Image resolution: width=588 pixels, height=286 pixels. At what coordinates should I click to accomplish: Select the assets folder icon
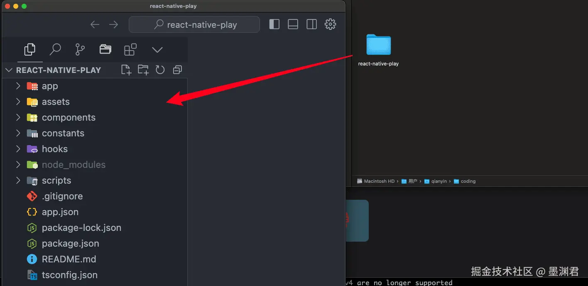[32, 102]
